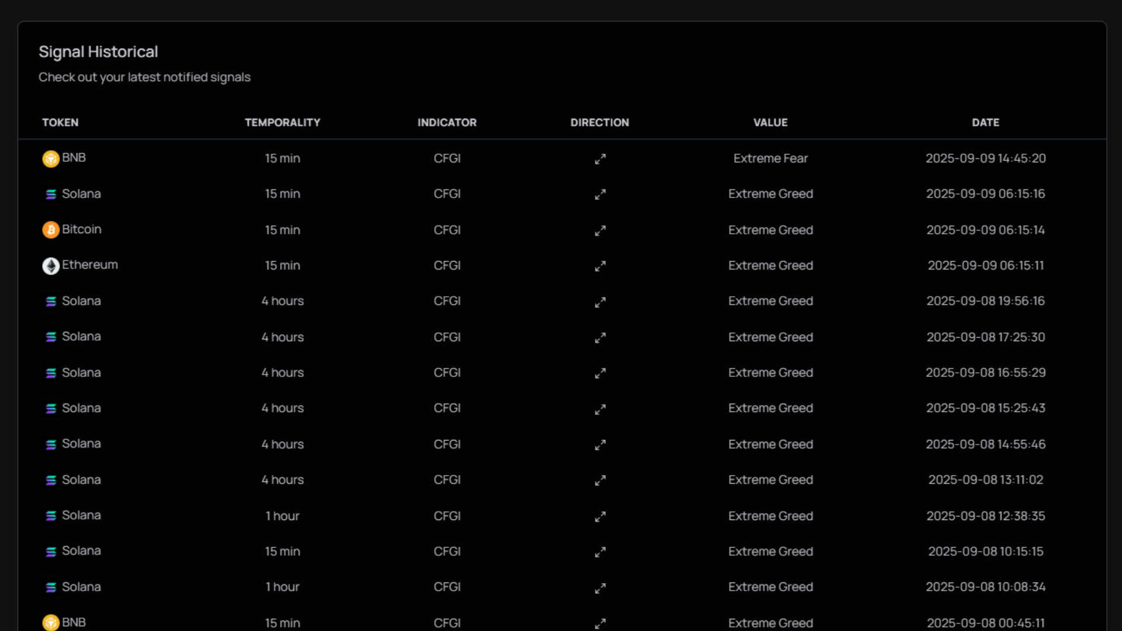Click the Extreme Greed value in the last BNB row
This screenshot has height=631, width=1122.
770,623
